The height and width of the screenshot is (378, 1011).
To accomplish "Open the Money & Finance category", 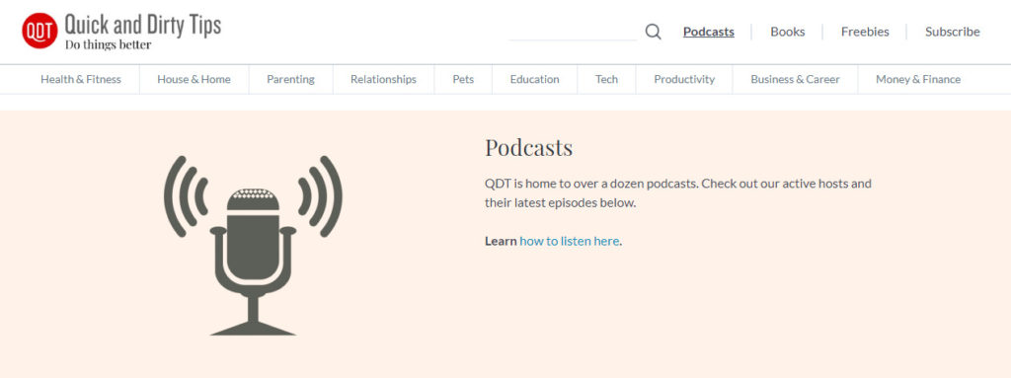I will tap(918, 79).
